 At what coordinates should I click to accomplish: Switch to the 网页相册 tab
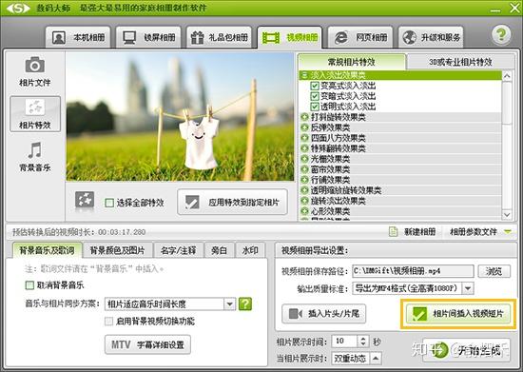359,37
